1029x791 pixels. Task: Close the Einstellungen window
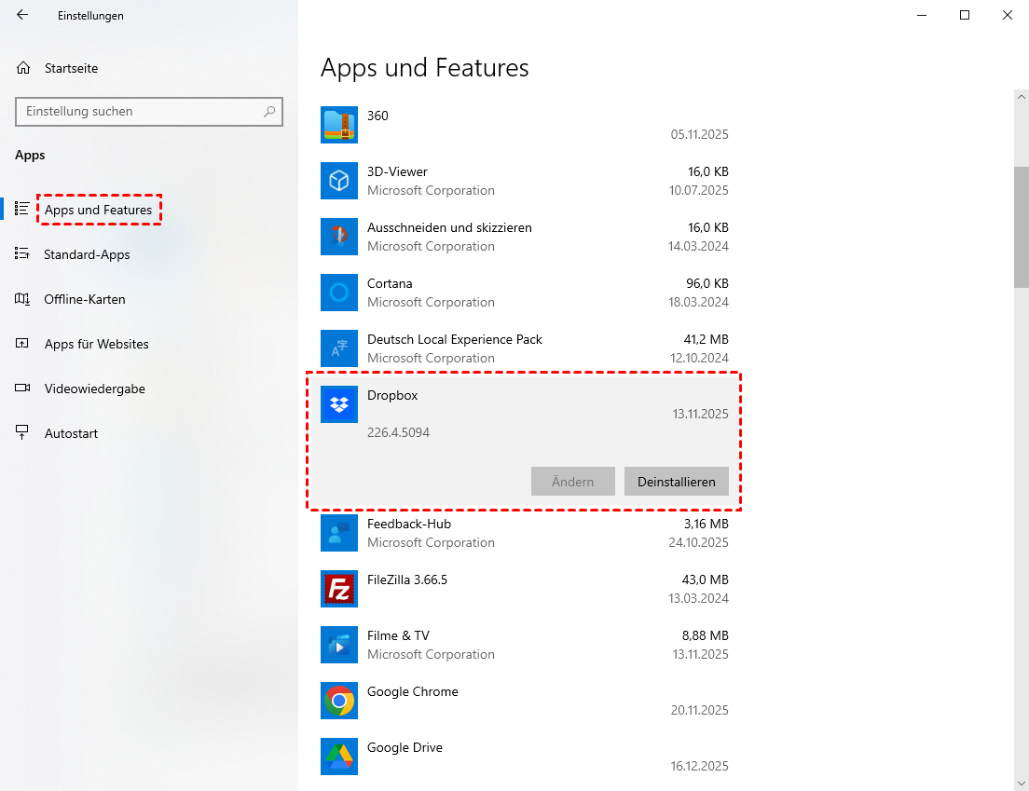pyautogui.click(x=1008, y=15)
